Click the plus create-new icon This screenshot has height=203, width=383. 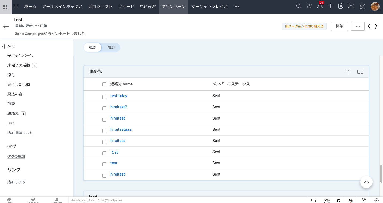[x=330, y=6]
